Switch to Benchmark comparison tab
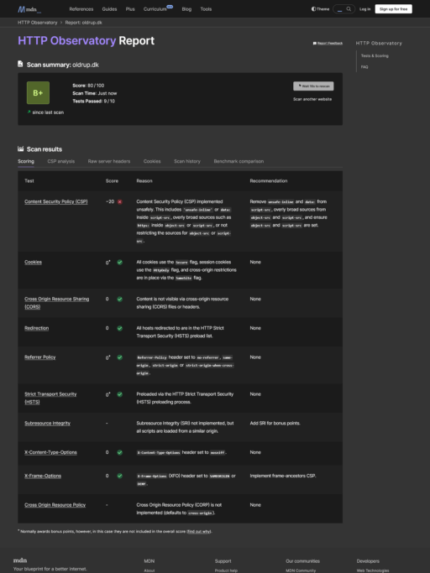 (x=239, y=161)
